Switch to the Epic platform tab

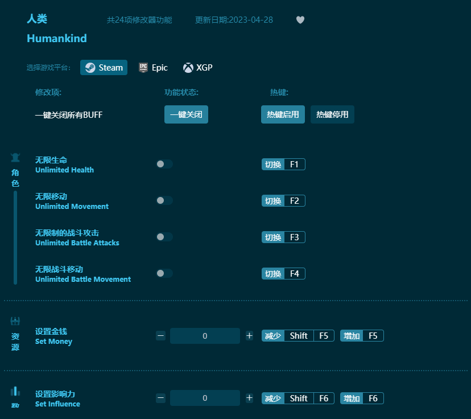[x=153, y=67]
